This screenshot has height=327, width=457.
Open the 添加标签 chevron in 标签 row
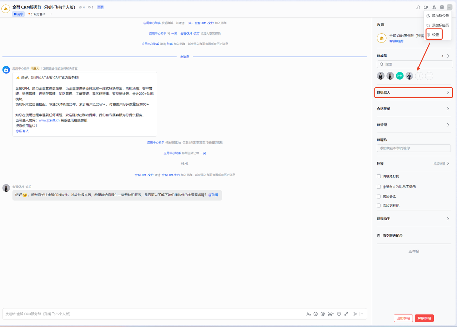448,163
